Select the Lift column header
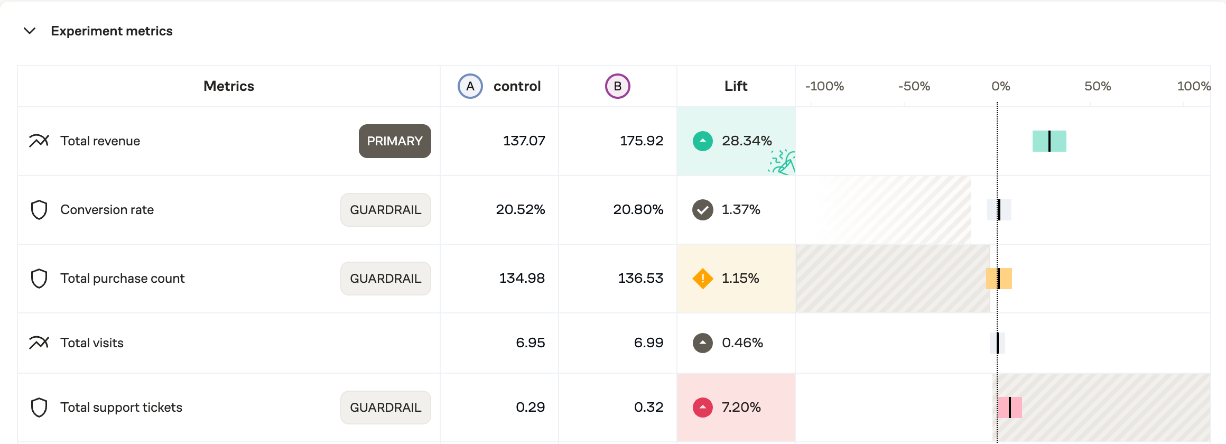1226x444 pixels. coord(736,86)
